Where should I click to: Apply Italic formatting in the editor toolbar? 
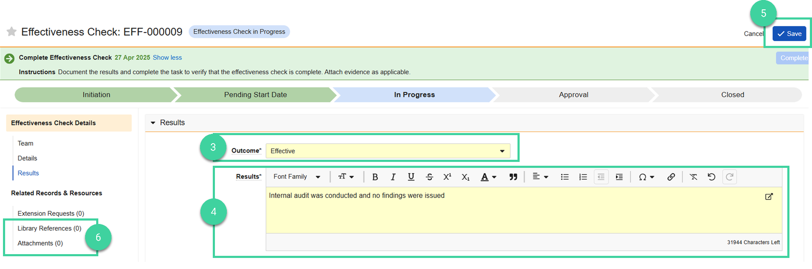coord(393,177)
